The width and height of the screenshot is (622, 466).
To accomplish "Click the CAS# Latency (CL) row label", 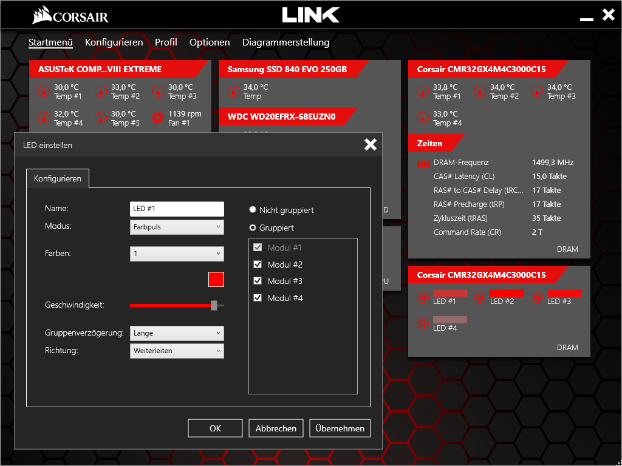I will (x=463, y=177).
